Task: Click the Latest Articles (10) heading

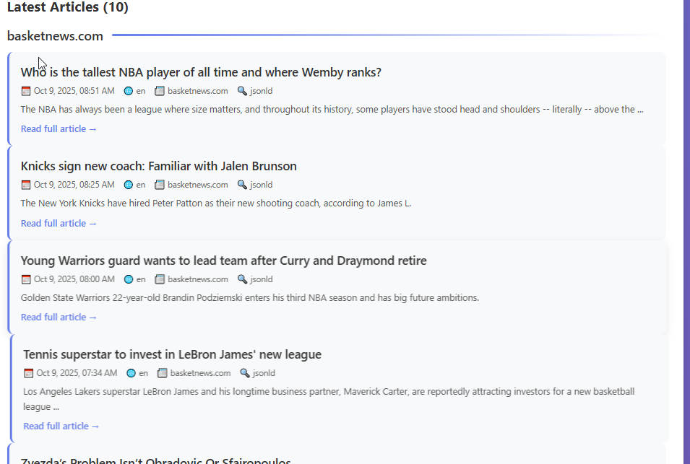Action: (x=67, y=8)
